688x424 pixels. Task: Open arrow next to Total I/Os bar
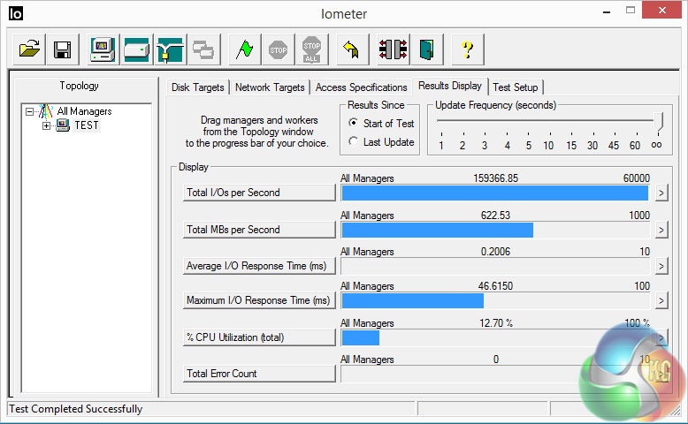pos(661,193)
